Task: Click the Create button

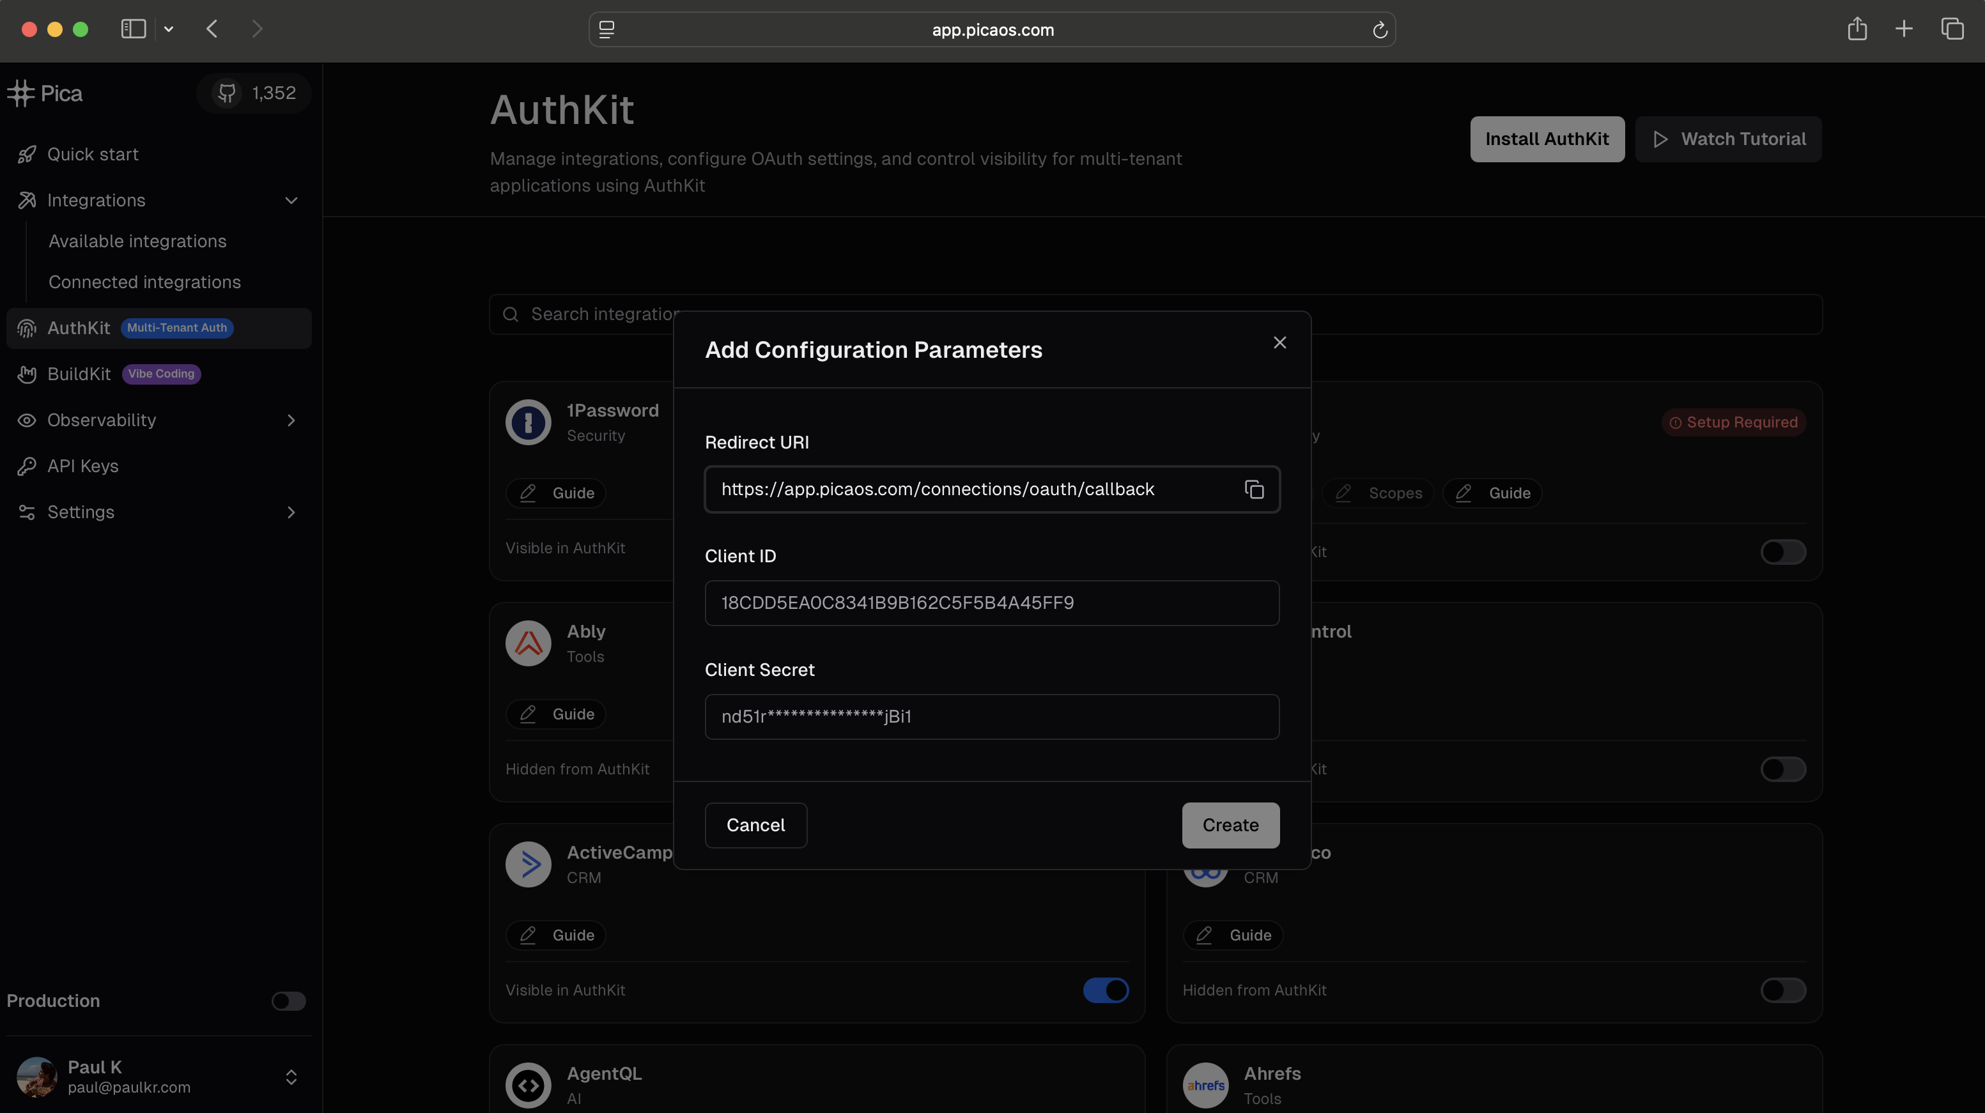Action: [1230, 825]
